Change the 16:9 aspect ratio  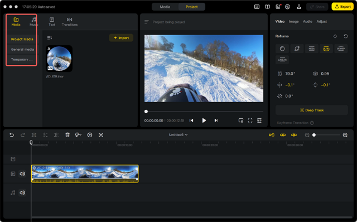259,120
